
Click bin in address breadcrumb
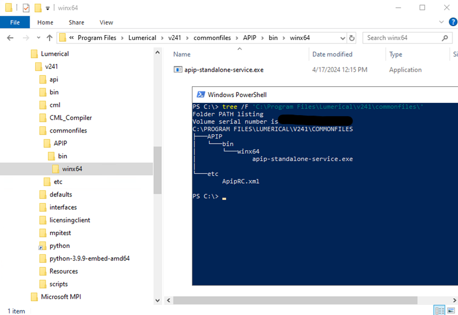point(273,38)
